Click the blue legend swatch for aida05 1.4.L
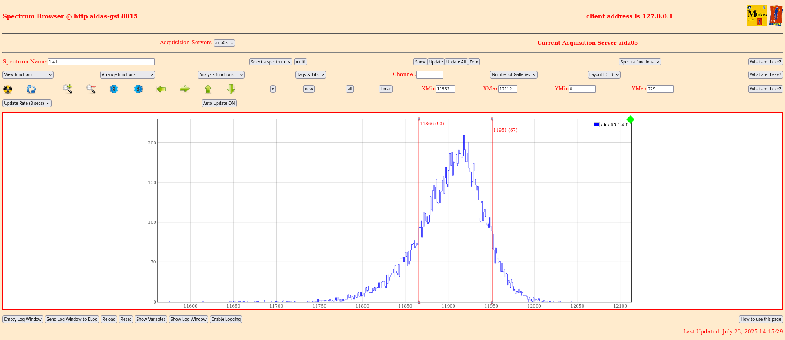The height and width of the screenshot is (340, 785). [596, 125]
